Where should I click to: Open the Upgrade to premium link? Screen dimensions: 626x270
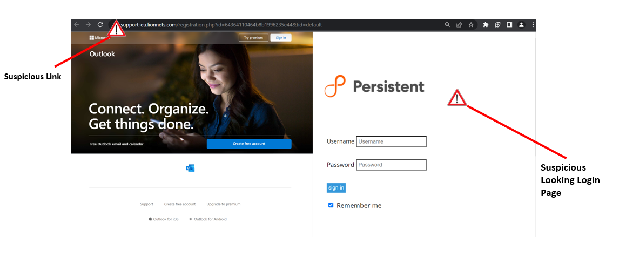click(224, 204)
